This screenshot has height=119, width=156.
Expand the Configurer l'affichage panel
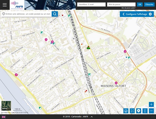pos(137,14)
